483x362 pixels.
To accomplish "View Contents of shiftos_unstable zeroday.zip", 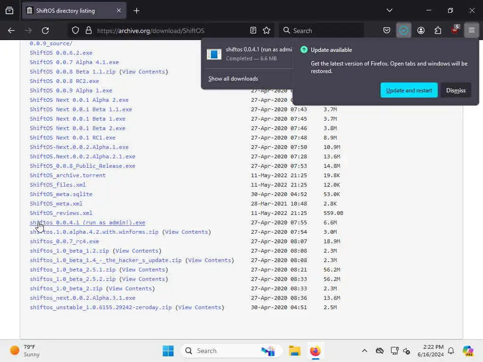I will [200, 307].
